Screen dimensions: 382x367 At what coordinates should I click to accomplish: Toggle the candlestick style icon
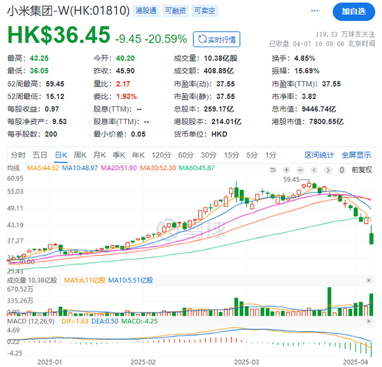click(x=342, y=169)
